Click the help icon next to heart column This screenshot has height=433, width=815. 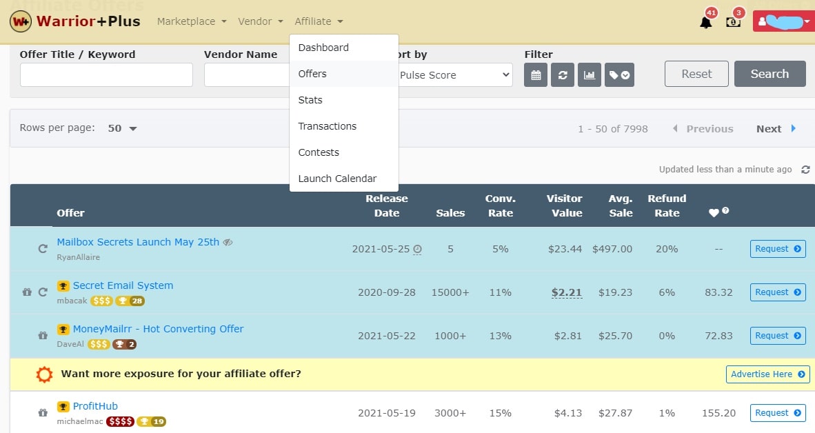click(725, 211)
